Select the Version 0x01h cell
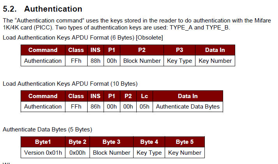 [x=43, y=152]
